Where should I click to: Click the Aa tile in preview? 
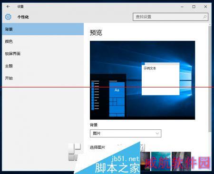click(117, 90)
